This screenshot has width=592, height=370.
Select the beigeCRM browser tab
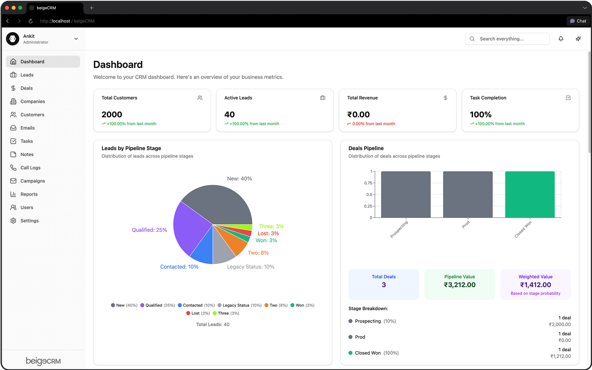[x=55, y=8]
